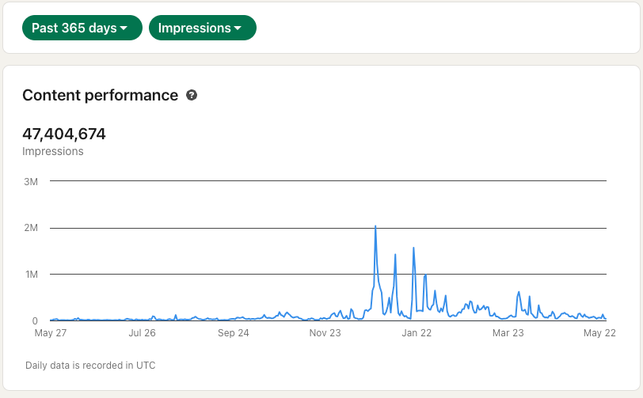
Task: Click the Impressions label under the total
Action: [x=53, y=151]
